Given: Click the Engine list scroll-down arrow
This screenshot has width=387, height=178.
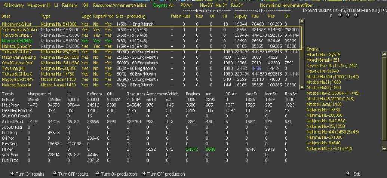Looking at the screenshot, I should (x=384, y=148).
